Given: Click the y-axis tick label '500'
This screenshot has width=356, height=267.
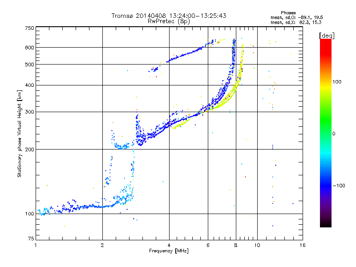Looking at the screenshot, I should (29, 65).
